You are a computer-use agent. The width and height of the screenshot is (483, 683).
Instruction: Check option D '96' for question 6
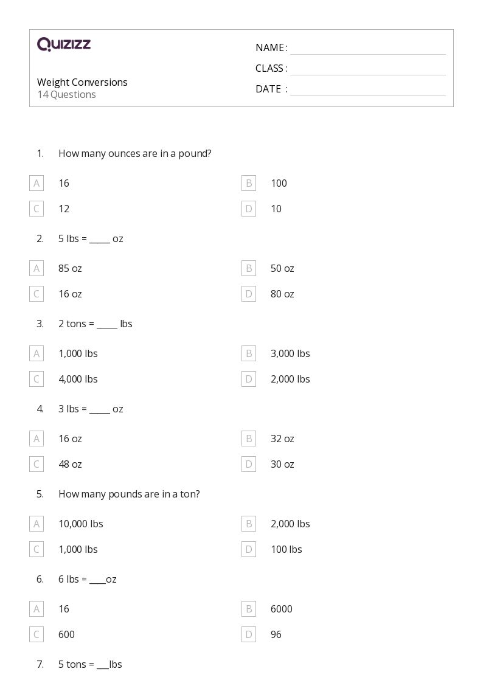point(249,634)
